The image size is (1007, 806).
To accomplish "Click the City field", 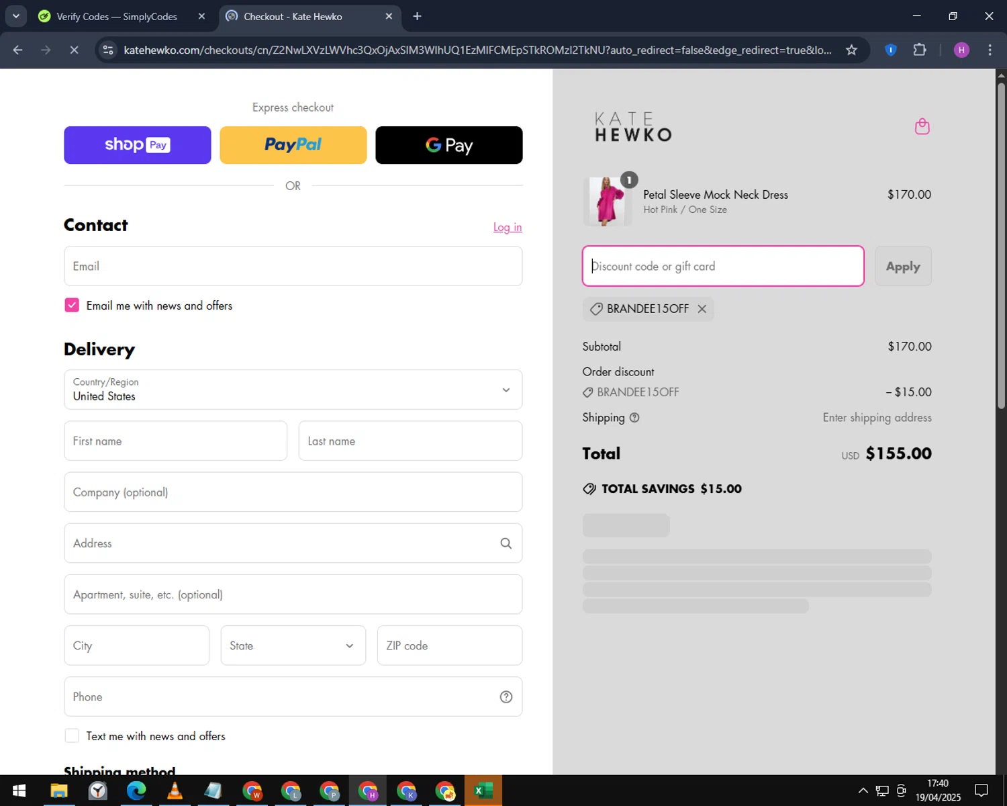I will pos(137,645).
